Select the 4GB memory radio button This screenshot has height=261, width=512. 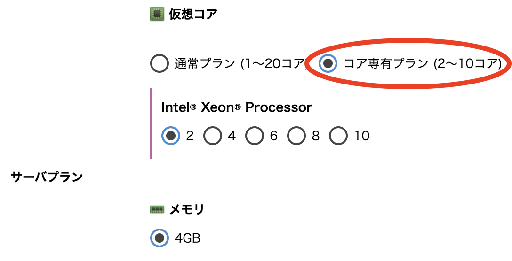160,238
